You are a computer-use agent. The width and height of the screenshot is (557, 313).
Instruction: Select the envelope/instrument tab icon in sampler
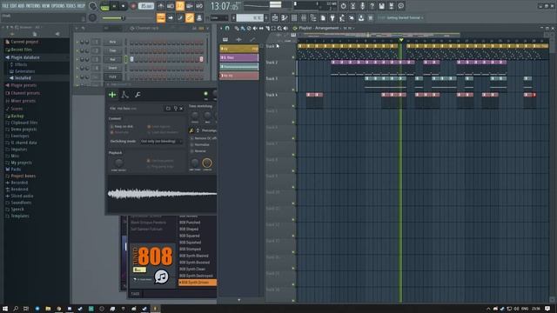click(x=124, y=95)
